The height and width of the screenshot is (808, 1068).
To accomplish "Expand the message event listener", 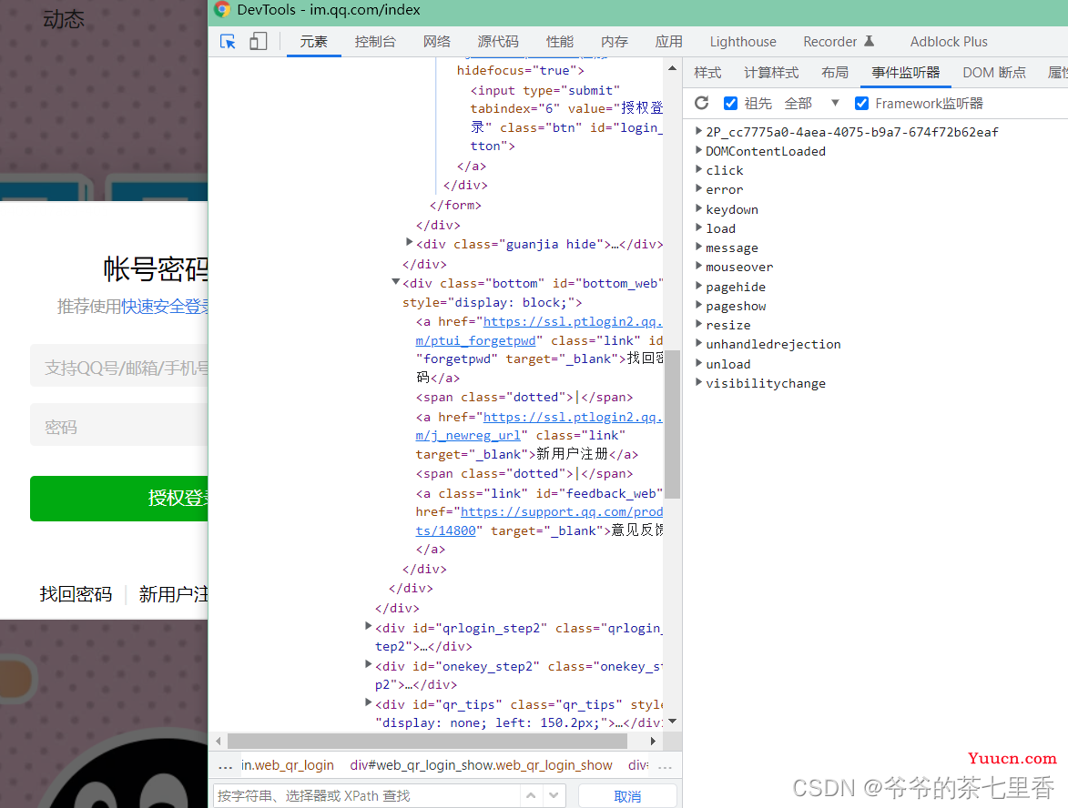I will click(699, 247).
